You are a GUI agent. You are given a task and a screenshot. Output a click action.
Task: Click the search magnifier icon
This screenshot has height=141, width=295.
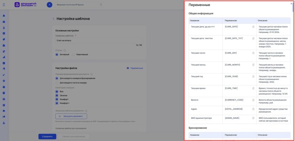[x=101, y=5]
